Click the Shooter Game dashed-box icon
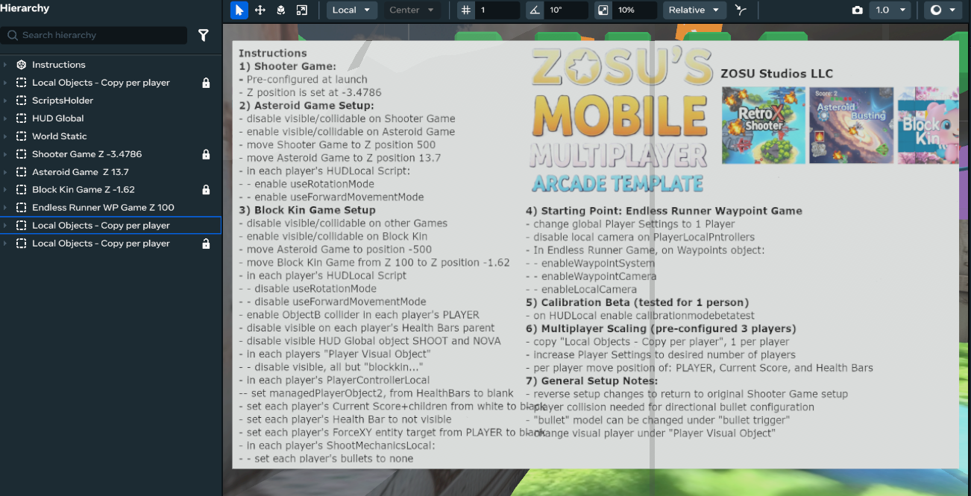This screenshot has width=971, height=496. 21,154
